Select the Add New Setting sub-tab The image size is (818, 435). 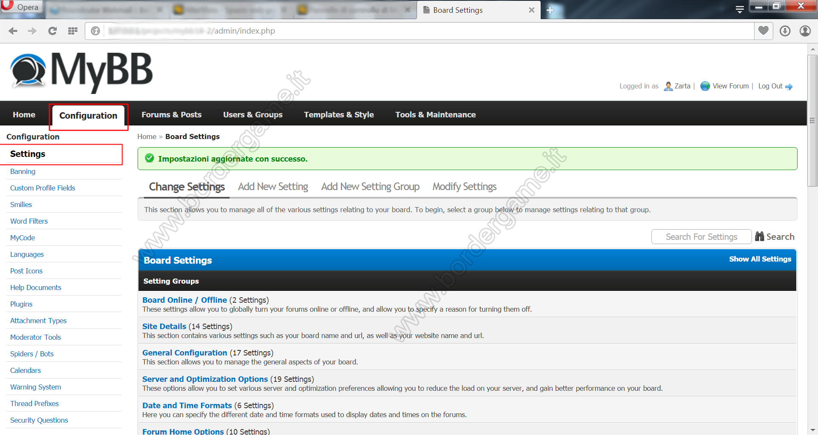[273, 187]
